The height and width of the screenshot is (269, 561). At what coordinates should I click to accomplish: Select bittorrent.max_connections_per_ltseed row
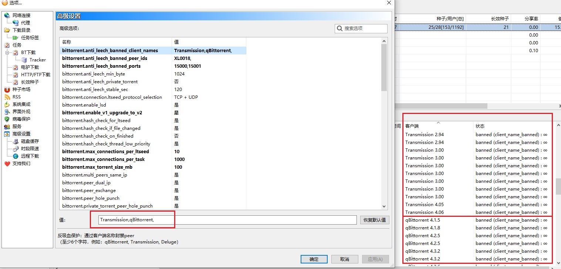153,151
